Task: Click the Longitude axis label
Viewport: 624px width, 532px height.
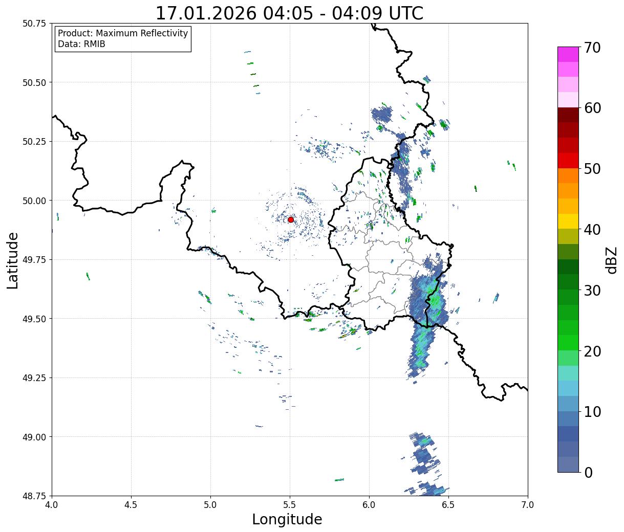Action: (x=287, y=519)
